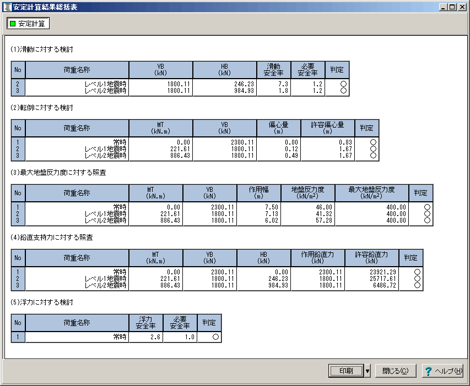Click the 作用鉛直力 column header

[x=318, y=258]
